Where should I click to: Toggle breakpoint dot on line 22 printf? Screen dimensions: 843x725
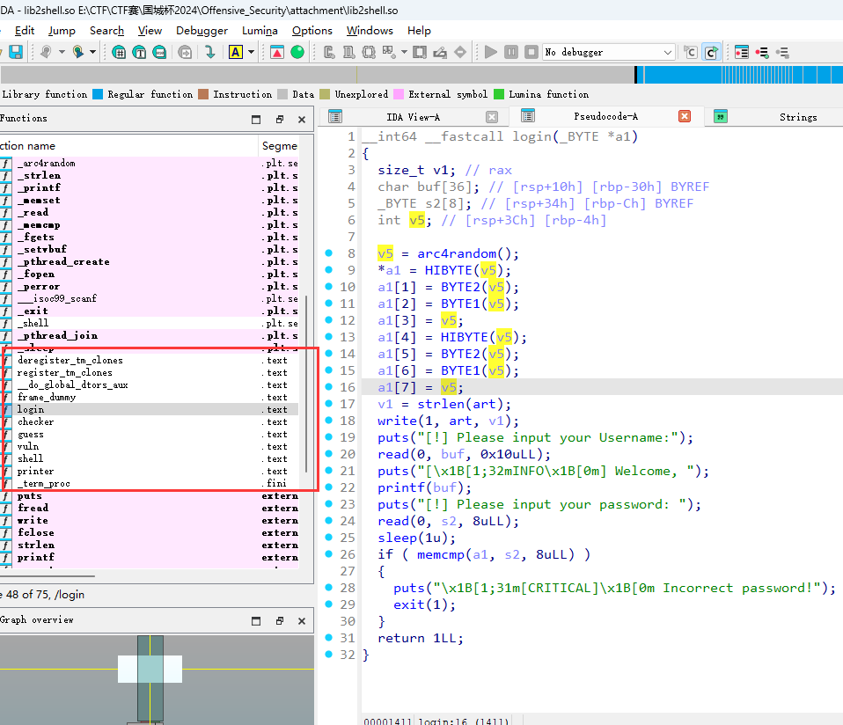(x=329, y=487)
